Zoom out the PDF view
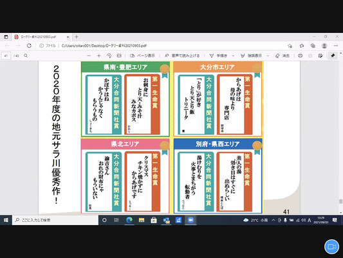This screenshot has width=343, height=258. [x=89, y=55]
